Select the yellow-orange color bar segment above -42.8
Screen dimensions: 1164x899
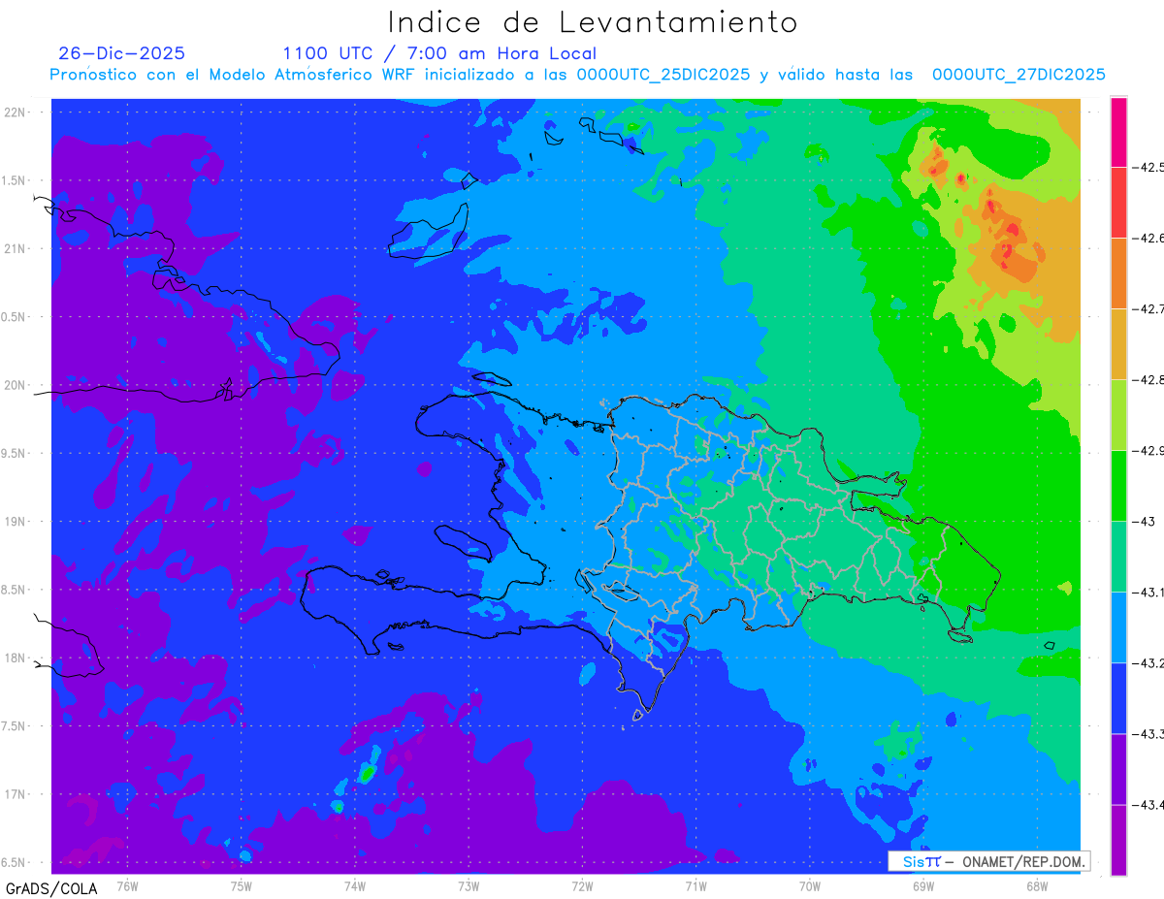point(1118,343)
